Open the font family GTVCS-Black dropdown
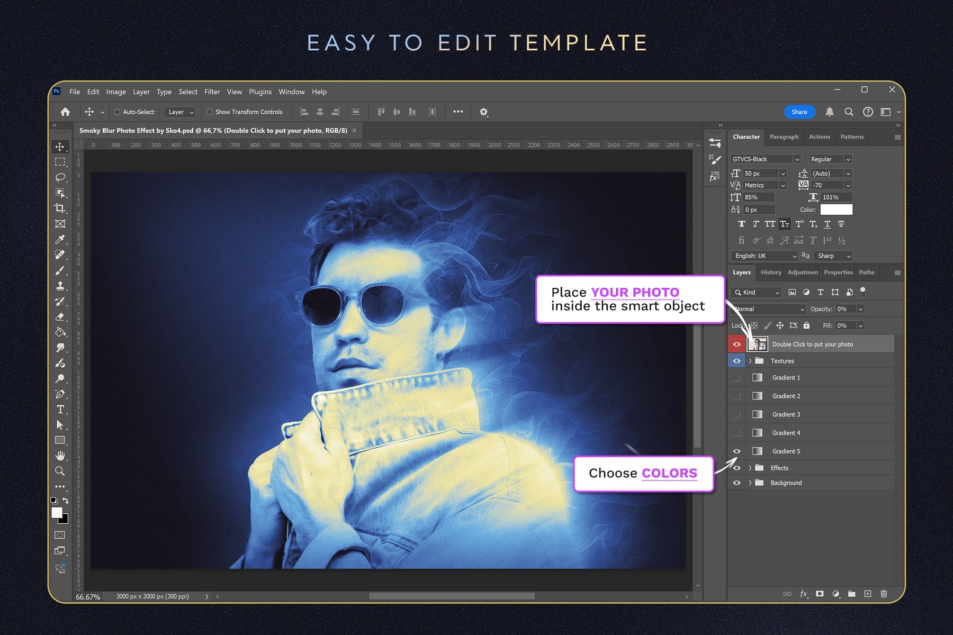The width and height of the screenshot is (953, 635). [797, 159]
